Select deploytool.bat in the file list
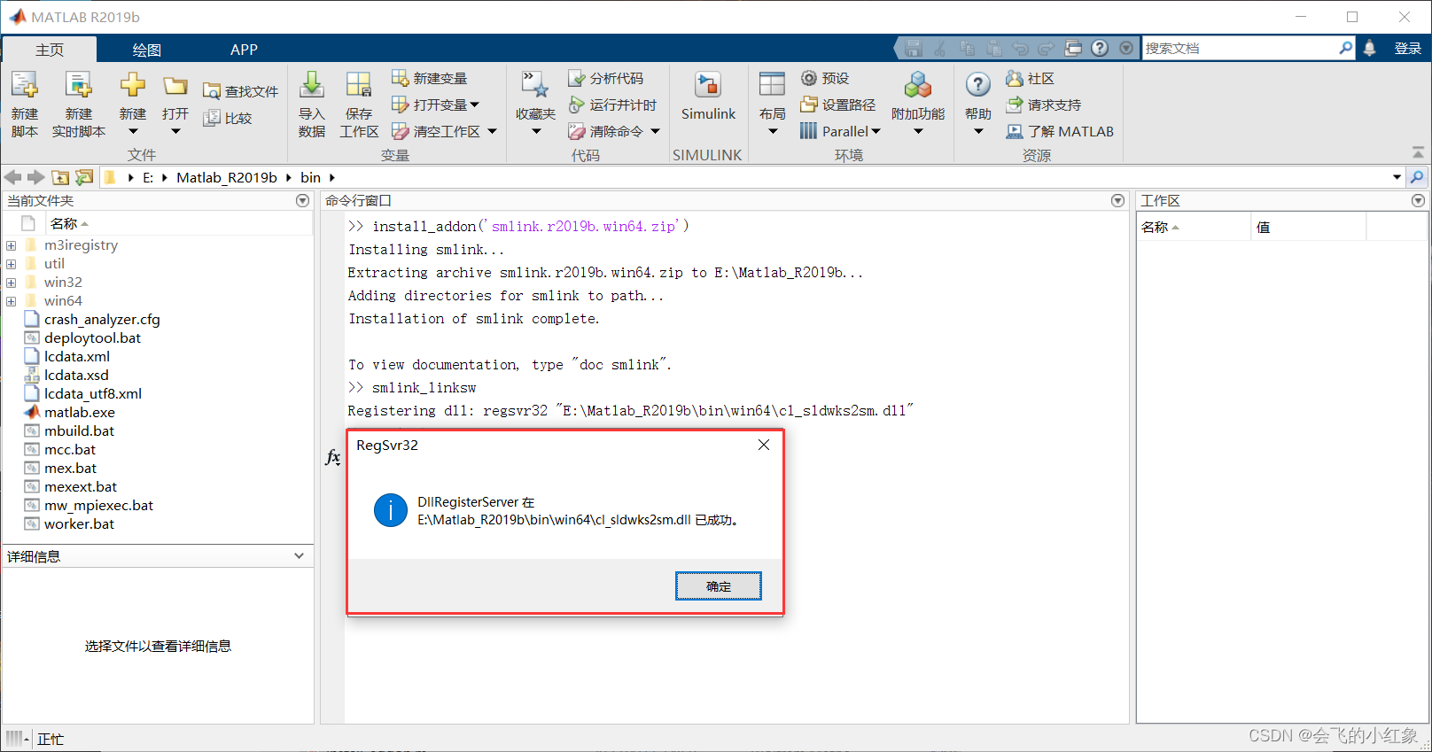Viewport: 1432px width, 752px height. point(92,337)
